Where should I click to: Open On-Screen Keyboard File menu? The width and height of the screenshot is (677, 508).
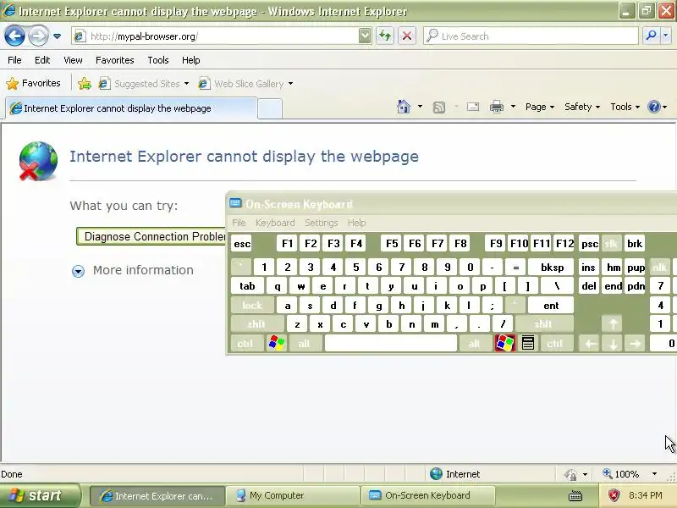click(239, 223)
